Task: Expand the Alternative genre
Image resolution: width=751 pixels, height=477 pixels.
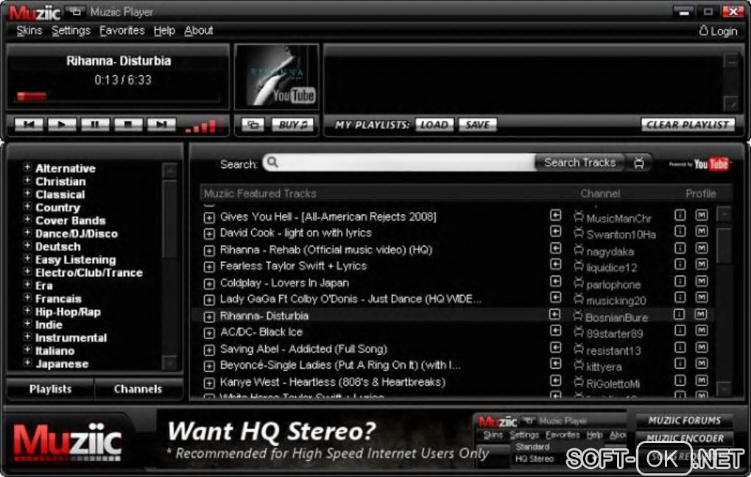Action: point(27,168)
